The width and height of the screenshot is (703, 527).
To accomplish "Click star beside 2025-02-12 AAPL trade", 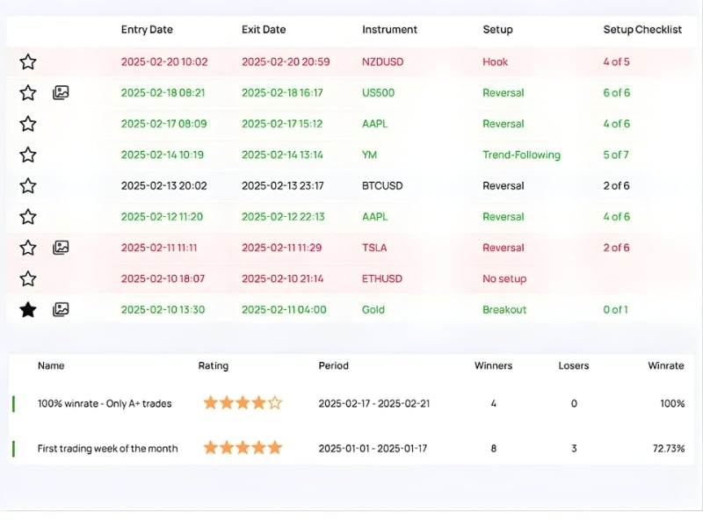I will click(28, 217).
